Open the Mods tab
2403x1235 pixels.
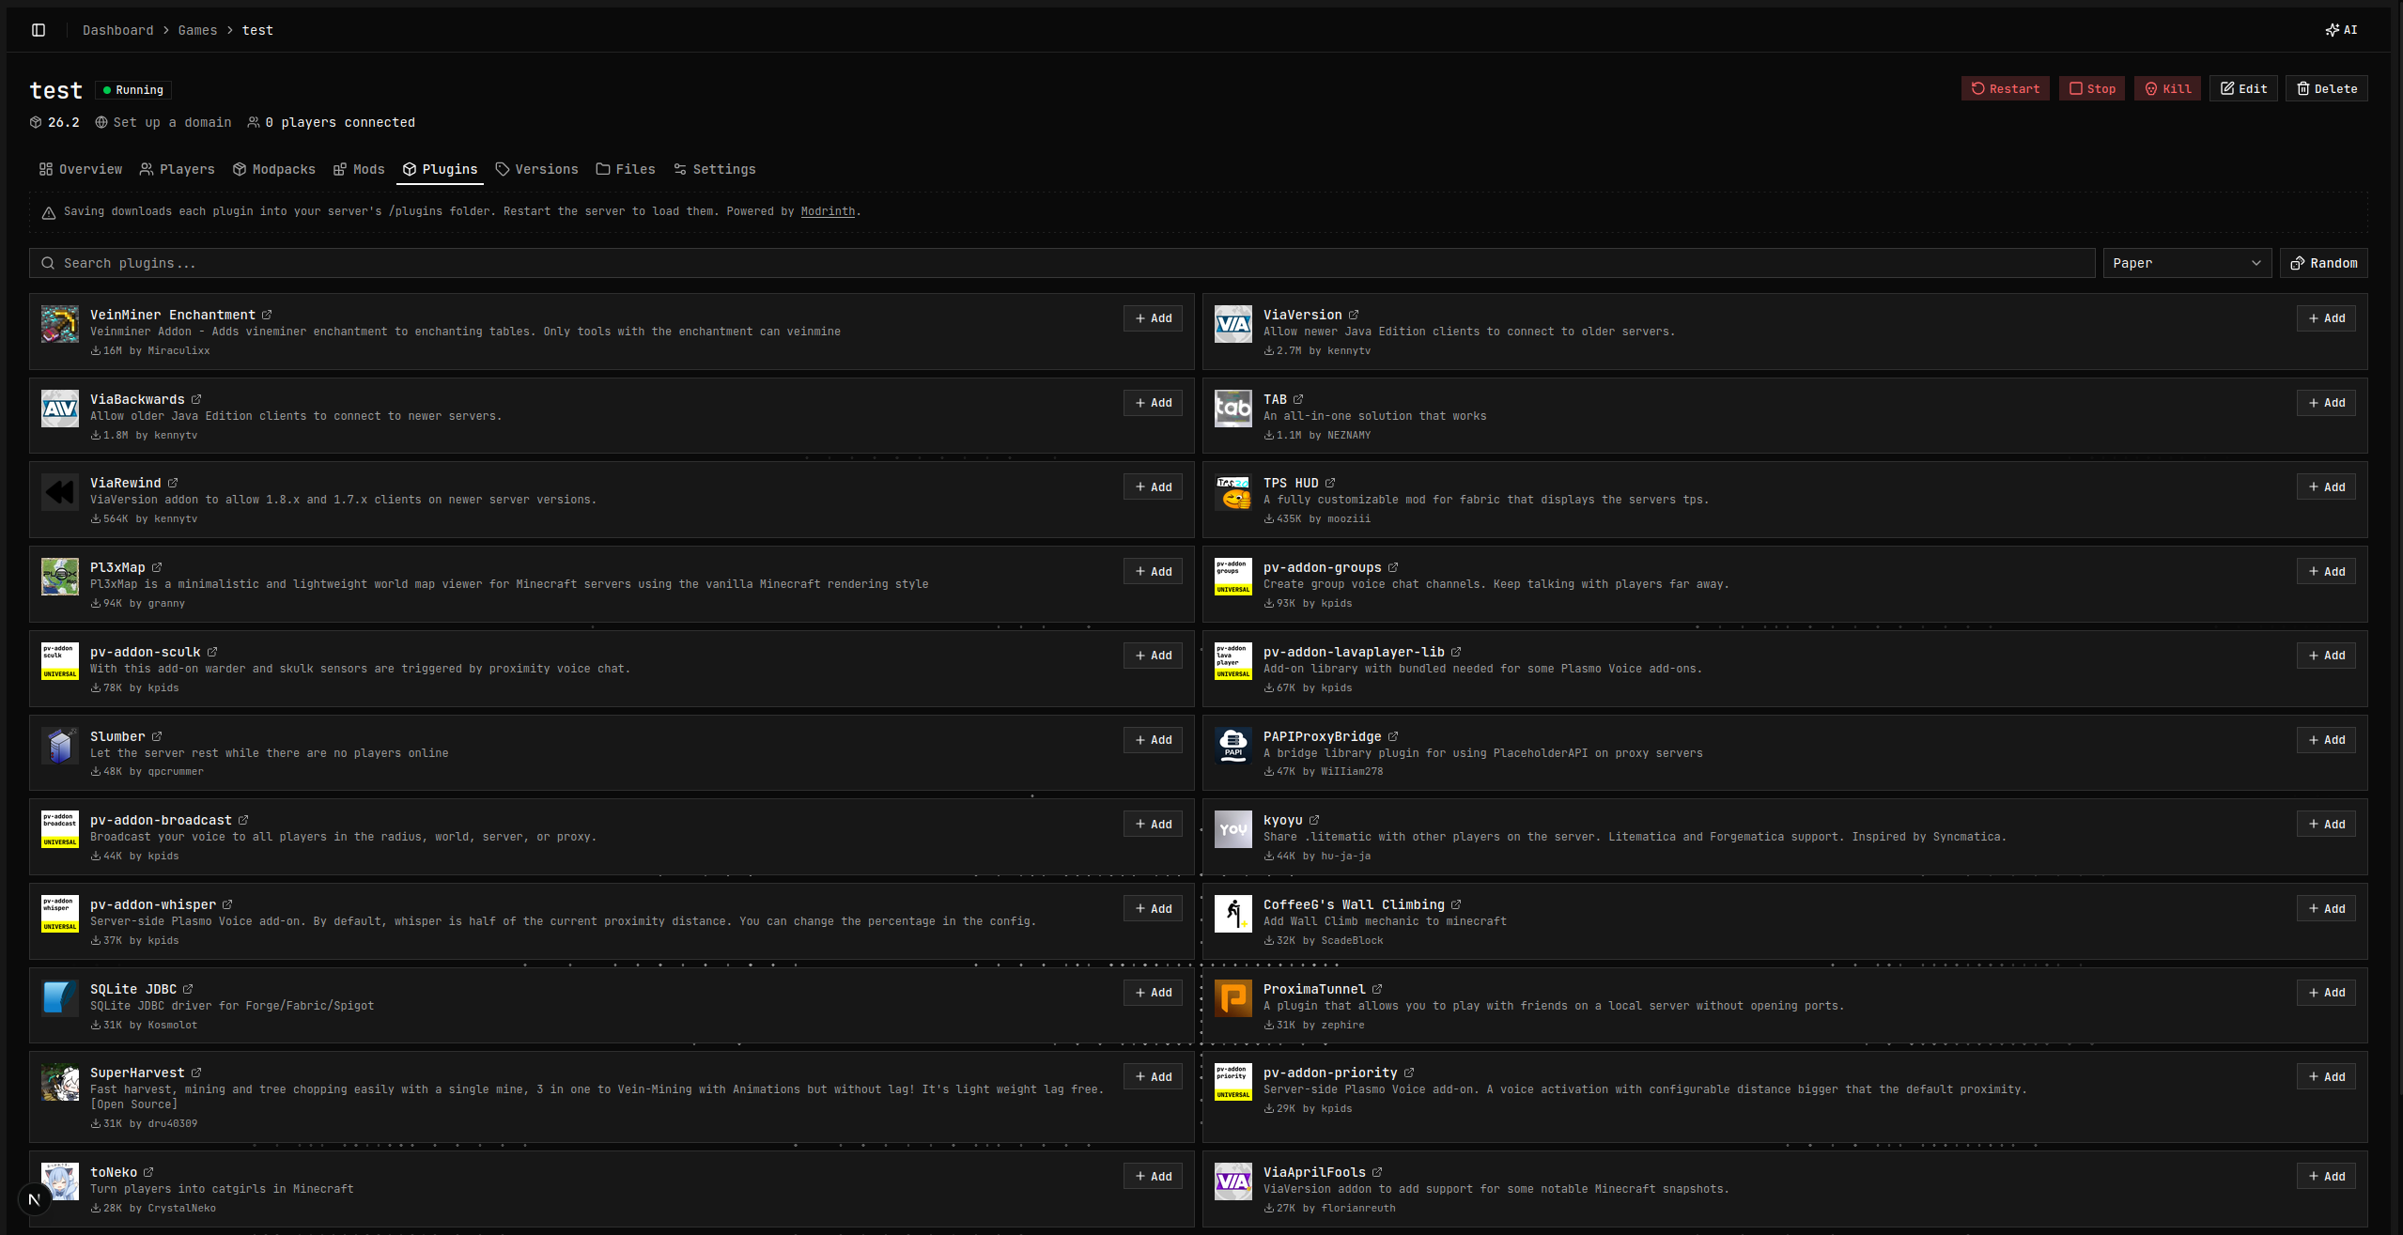pyautogui.click(x=360, y=169)
